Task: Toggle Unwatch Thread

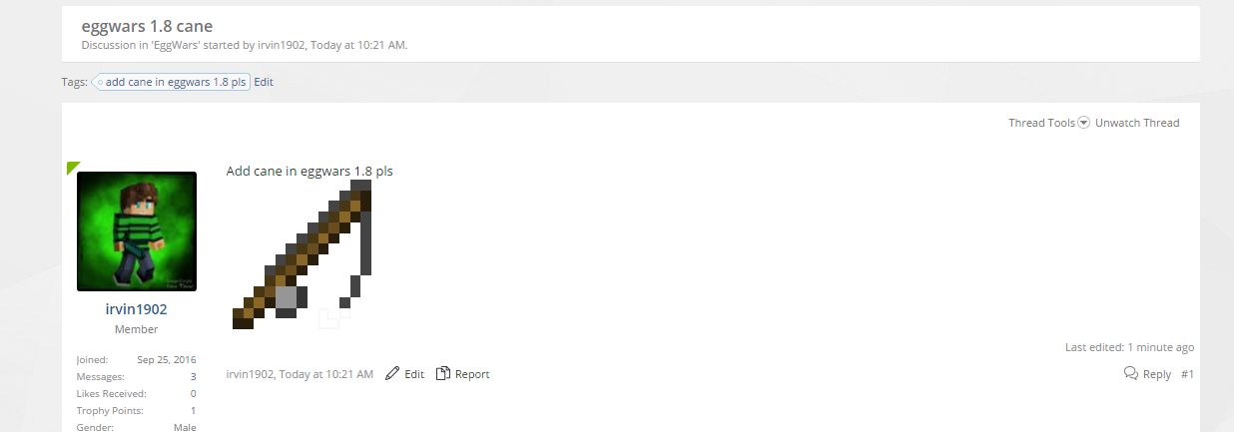Action: (x=1137, y=123)
